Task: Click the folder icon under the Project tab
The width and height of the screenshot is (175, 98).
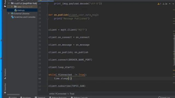Action: [x=5, y=6]
